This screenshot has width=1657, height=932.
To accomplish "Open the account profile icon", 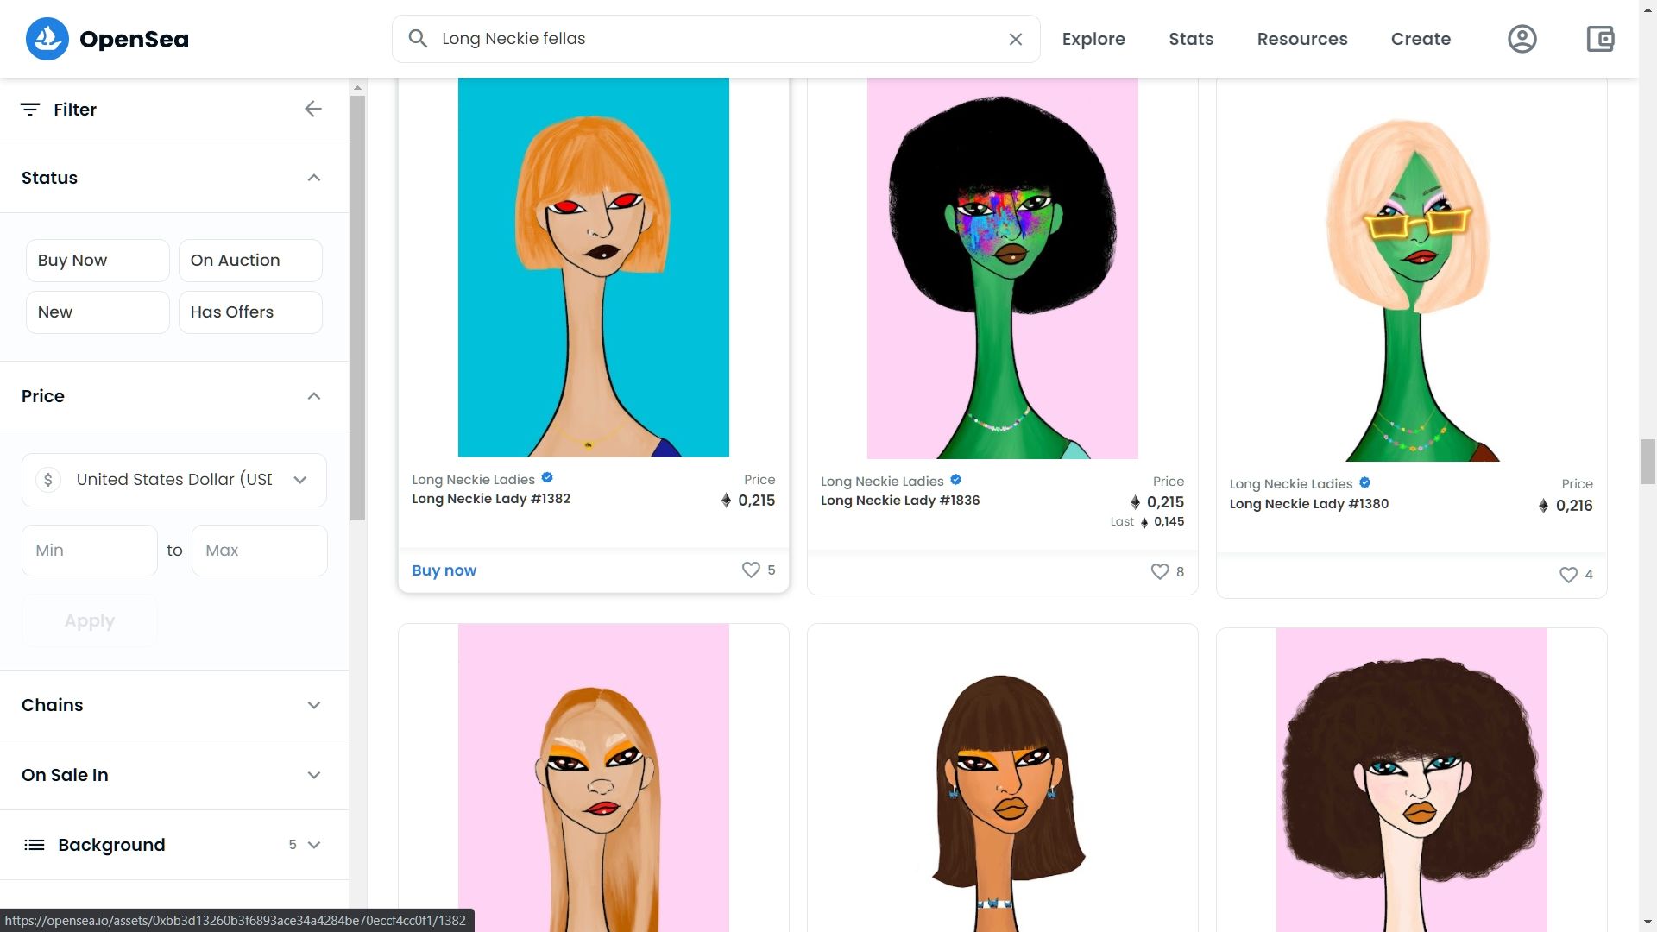I will click(1522, 39).
